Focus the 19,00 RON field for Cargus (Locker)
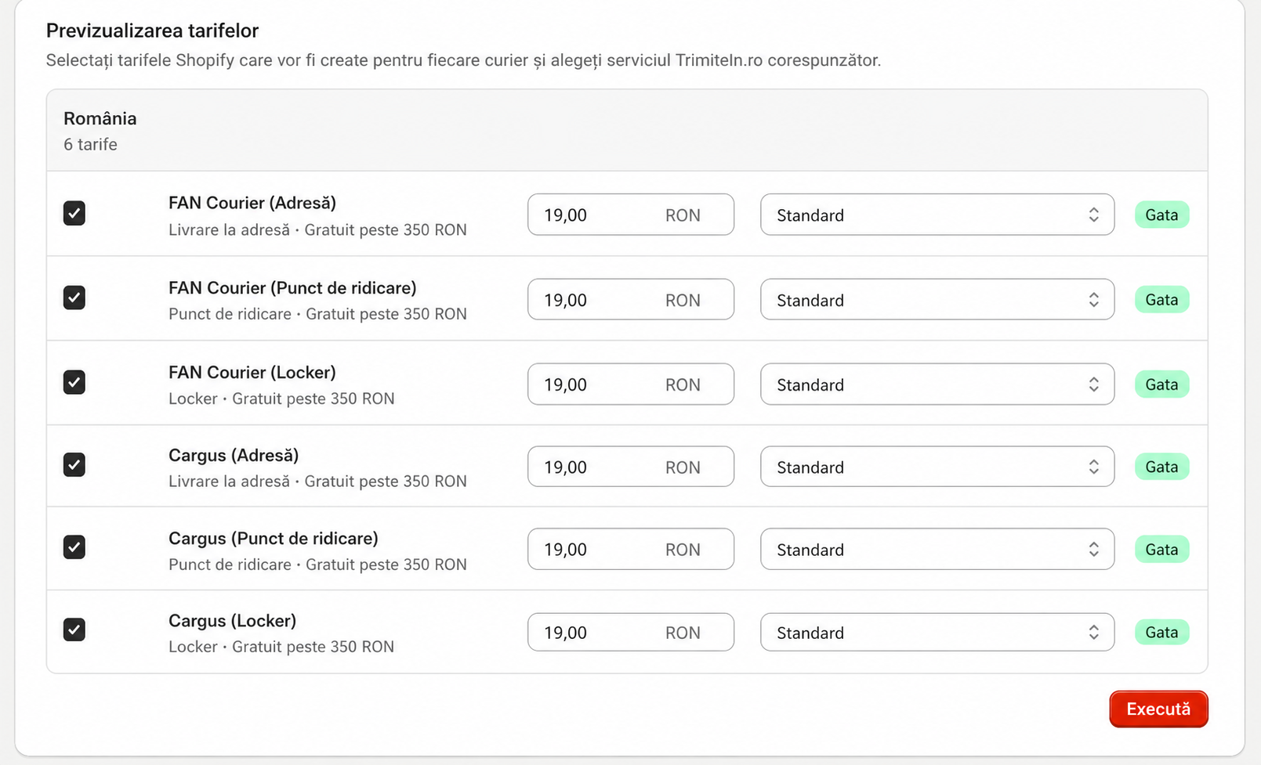This screenshot has width=1261, height=765. [x=631, y=632]
